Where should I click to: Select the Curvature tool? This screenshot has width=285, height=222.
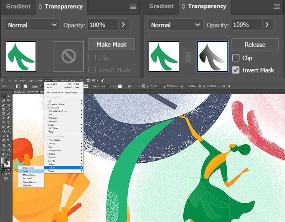pyautogui.click(x=8, y=105)
